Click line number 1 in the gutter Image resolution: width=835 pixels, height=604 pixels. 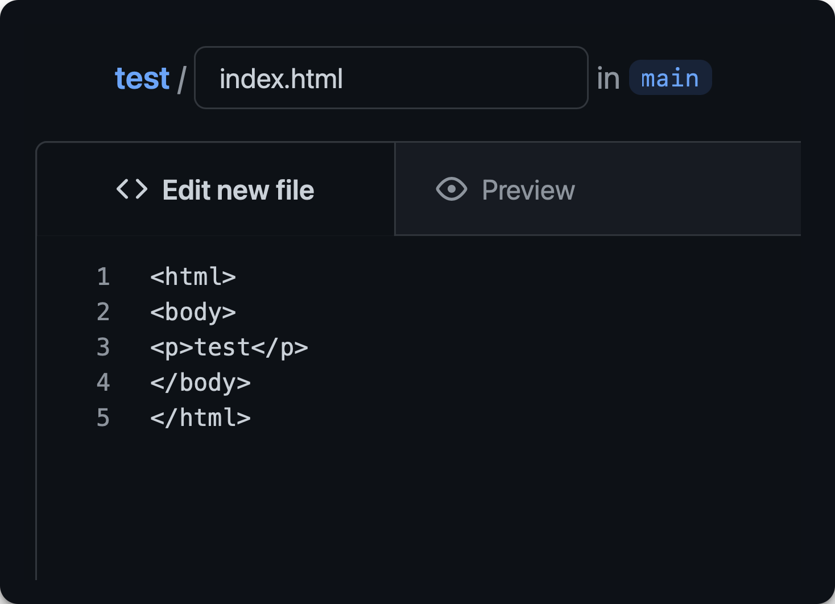103,277
